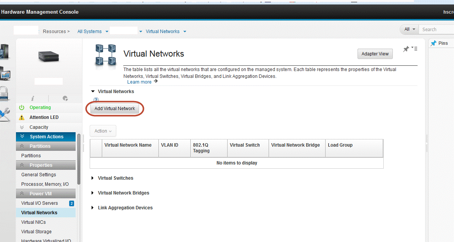Open the help question mark icon

pyautogui.click(x=96, y=100)
